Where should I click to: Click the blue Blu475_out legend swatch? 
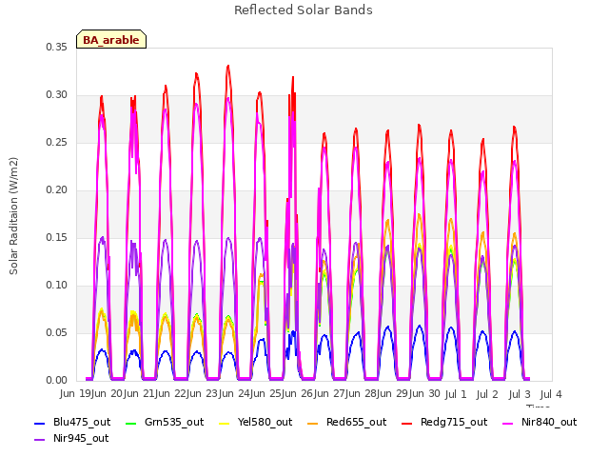[x=40, y=423]
